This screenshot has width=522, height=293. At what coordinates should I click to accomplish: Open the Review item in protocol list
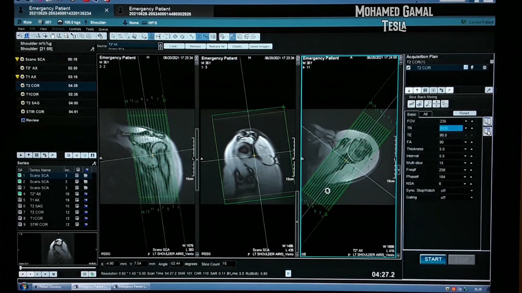[x=32, y=120]
